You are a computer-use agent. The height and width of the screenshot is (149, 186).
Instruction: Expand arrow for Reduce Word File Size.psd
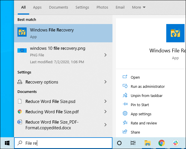coord(105,102)
